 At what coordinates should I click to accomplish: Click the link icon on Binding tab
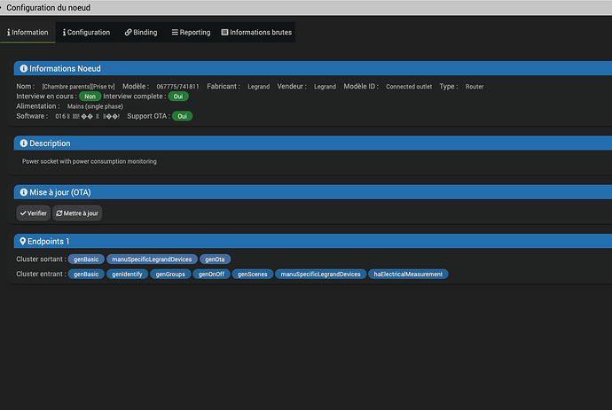(129, 33)
